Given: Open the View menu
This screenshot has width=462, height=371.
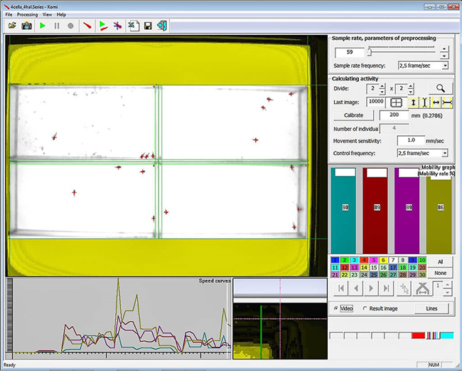Looking at the screenshot, I should [x=47, y=14].
